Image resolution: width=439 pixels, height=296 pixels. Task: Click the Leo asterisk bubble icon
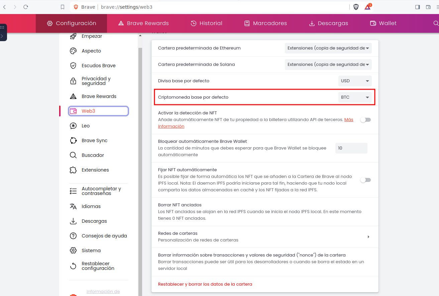point(73,126)
